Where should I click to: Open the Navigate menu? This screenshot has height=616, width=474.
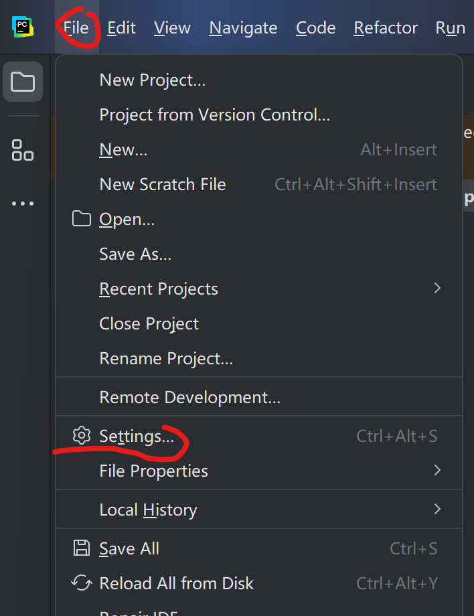pos(243,28)
